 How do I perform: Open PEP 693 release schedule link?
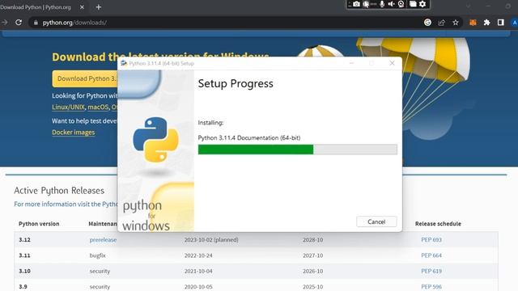click(x=431, y=240)
